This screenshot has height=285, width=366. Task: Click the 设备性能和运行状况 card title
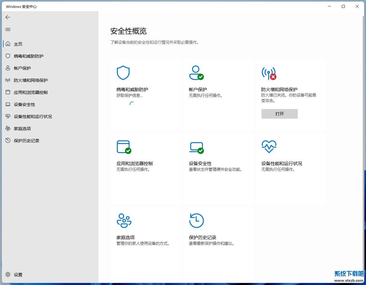pyautogui.click(x=282, y=163)
